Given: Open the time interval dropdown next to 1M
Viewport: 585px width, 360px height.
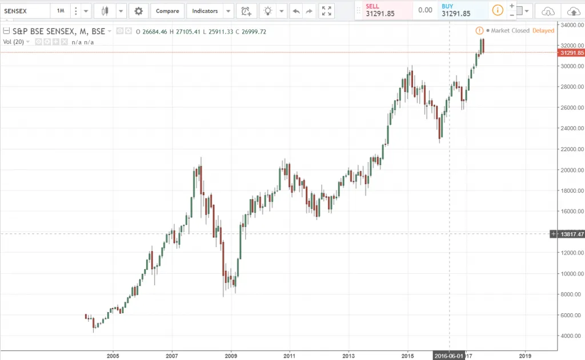Looking at the screenshot, I should tap(86, 10).
